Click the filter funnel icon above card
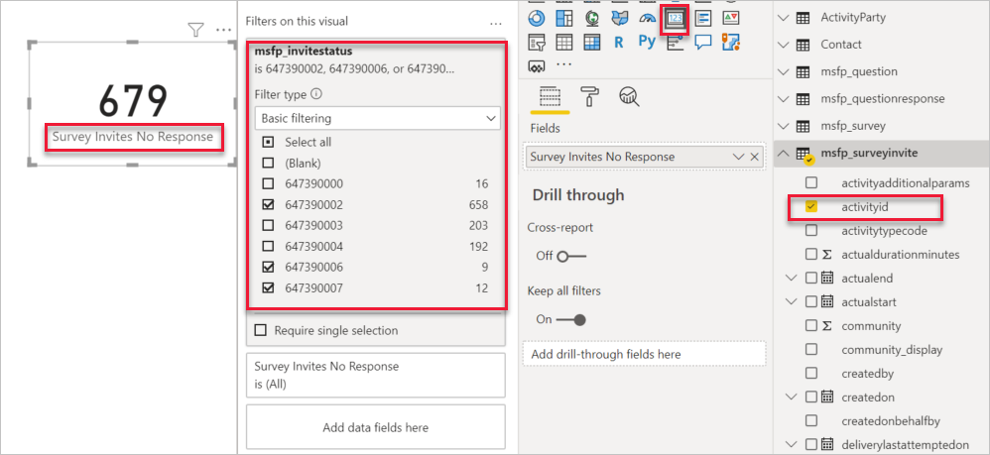The height and width of the screenshot is (455, 990). click(x=196, y=30)
